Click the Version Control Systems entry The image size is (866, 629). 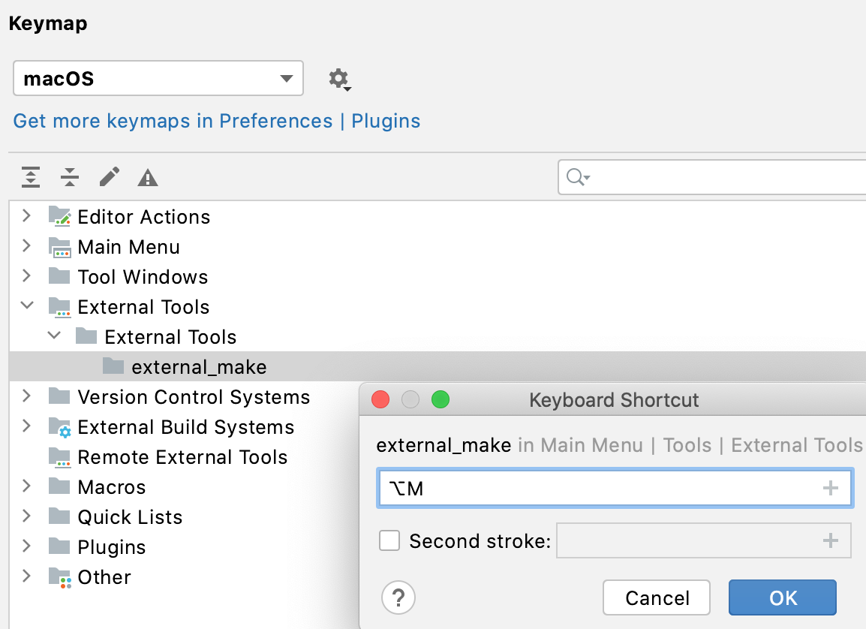(194, 396)
